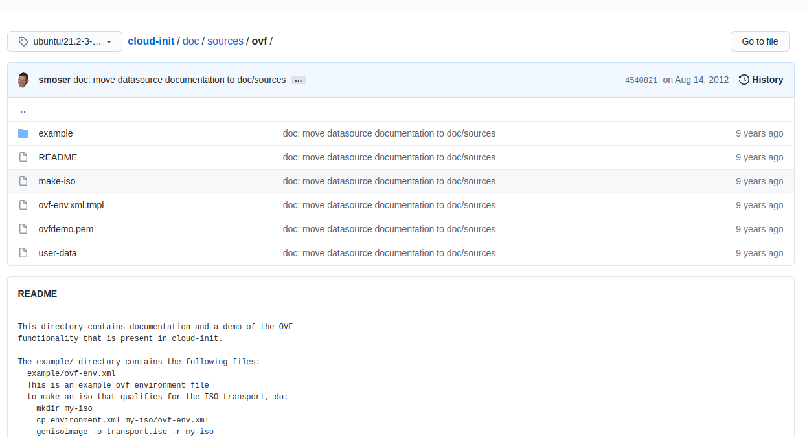Viewport: 807px width, 438px height.
Task: Open the doc breadcrumb folder
Action: coord(190,41)
